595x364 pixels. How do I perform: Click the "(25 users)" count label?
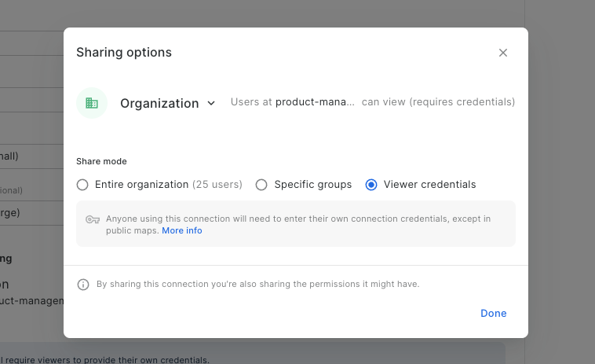click(x=217, y=185)
